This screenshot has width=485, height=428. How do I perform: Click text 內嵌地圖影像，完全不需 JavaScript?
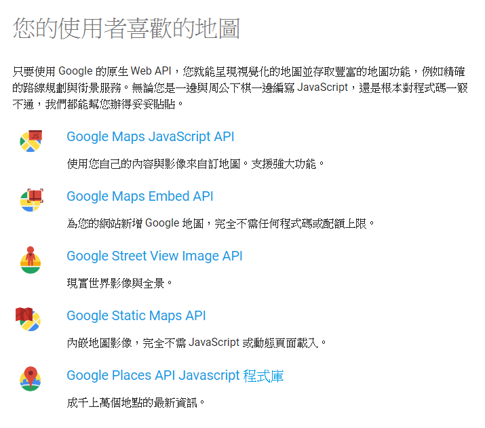pyautogui.click(x=153, y=343)
